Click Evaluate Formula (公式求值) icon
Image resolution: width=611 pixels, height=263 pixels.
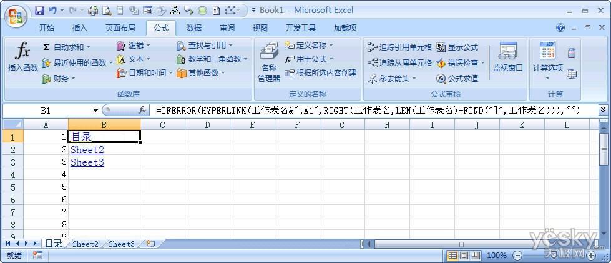click(457, 78)
